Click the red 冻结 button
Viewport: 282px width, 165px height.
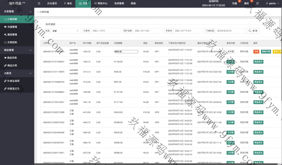pyautogui.click(x=256, y=52)
